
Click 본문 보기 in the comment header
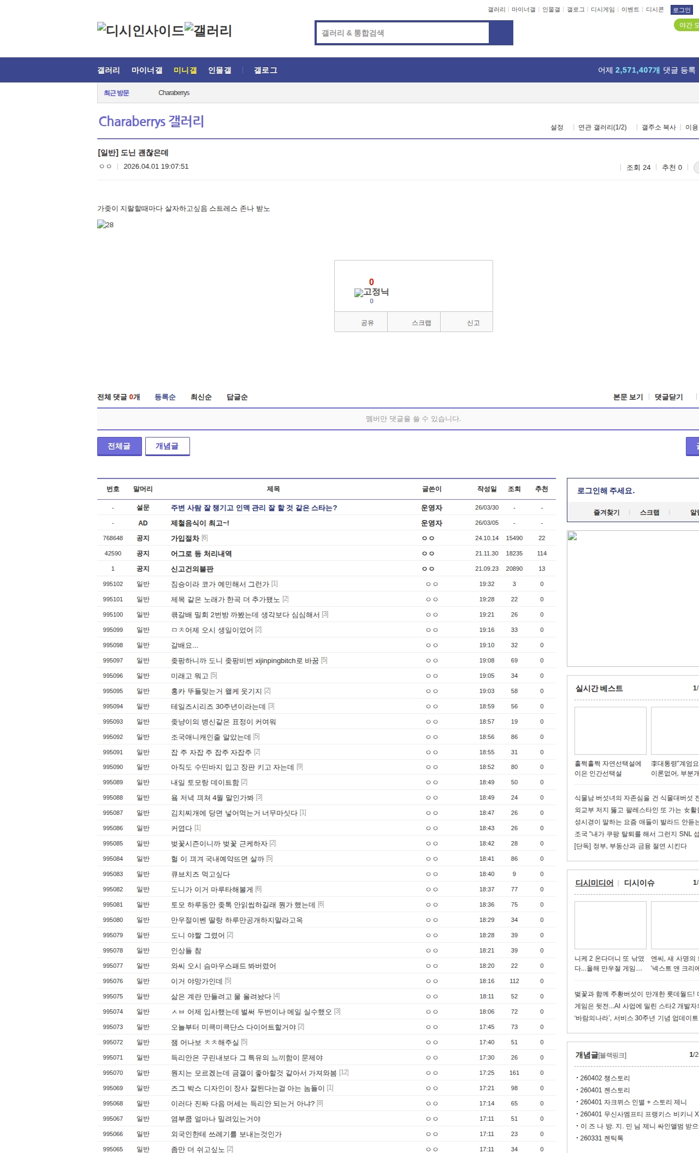tap(627, 397)
